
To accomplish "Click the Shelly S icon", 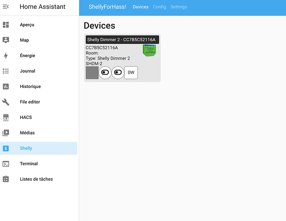I will [6, 148].
